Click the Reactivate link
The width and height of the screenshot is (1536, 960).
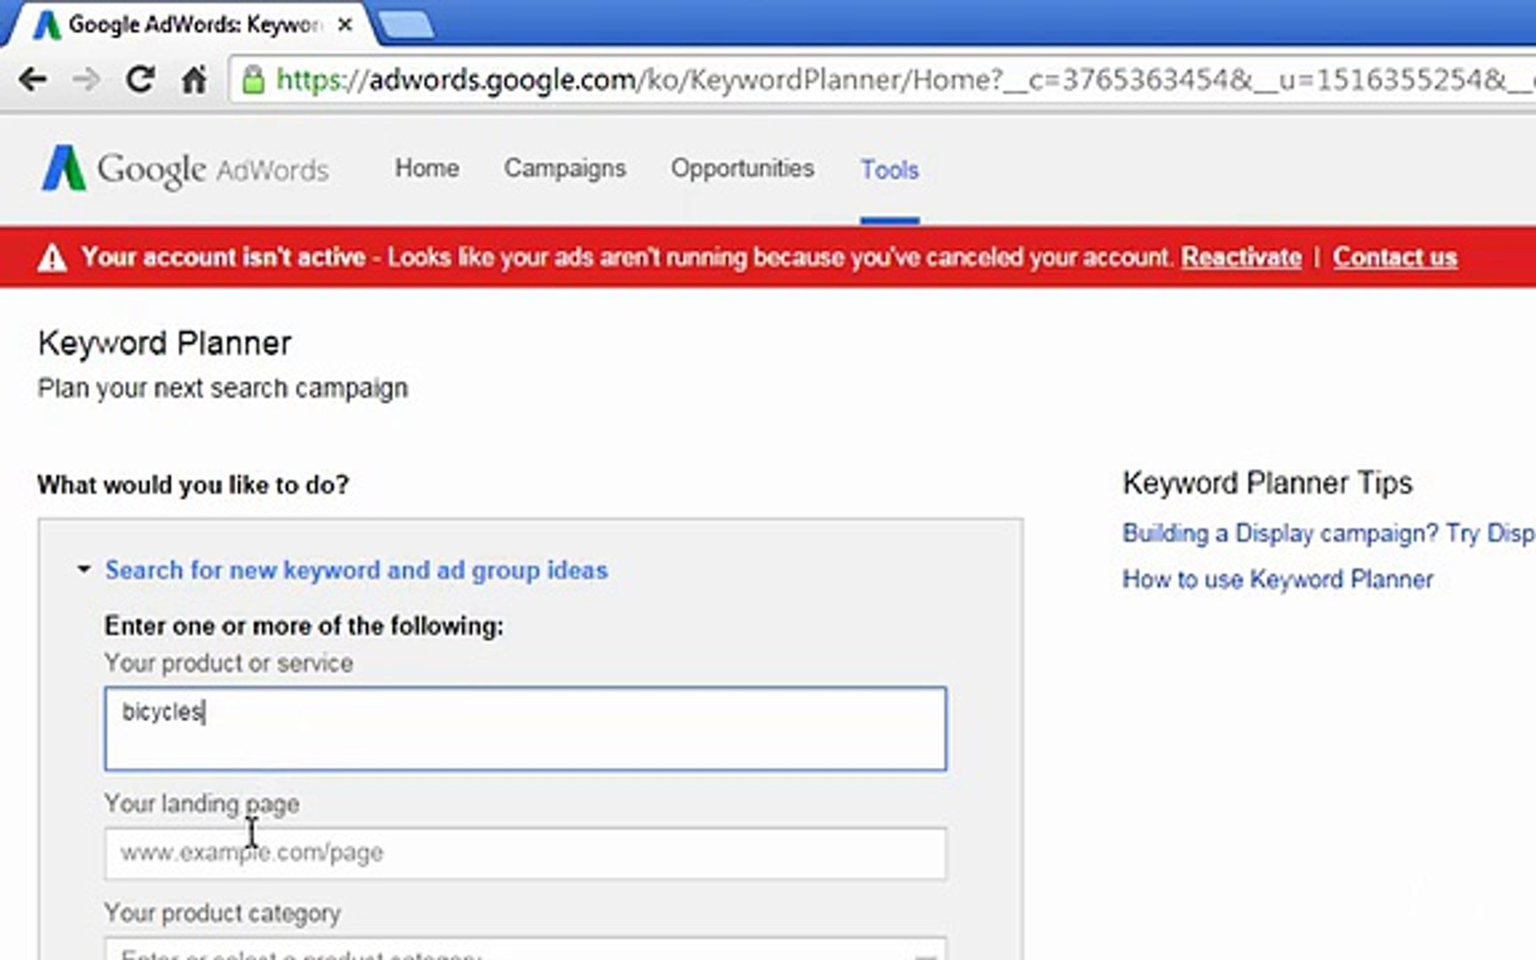(1241, 258)
